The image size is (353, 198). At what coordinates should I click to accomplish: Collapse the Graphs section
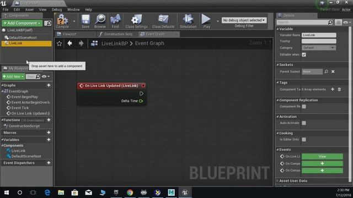click(2, 85)
